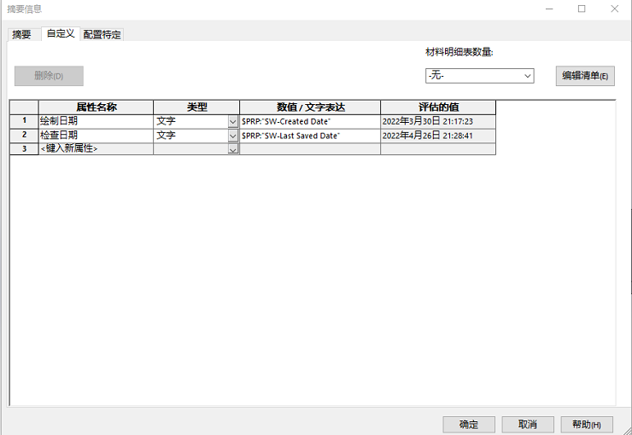Click evaluated value 2022年3月30日 21:17:23
Screen dimensions: 632x435
coord(438,121)
